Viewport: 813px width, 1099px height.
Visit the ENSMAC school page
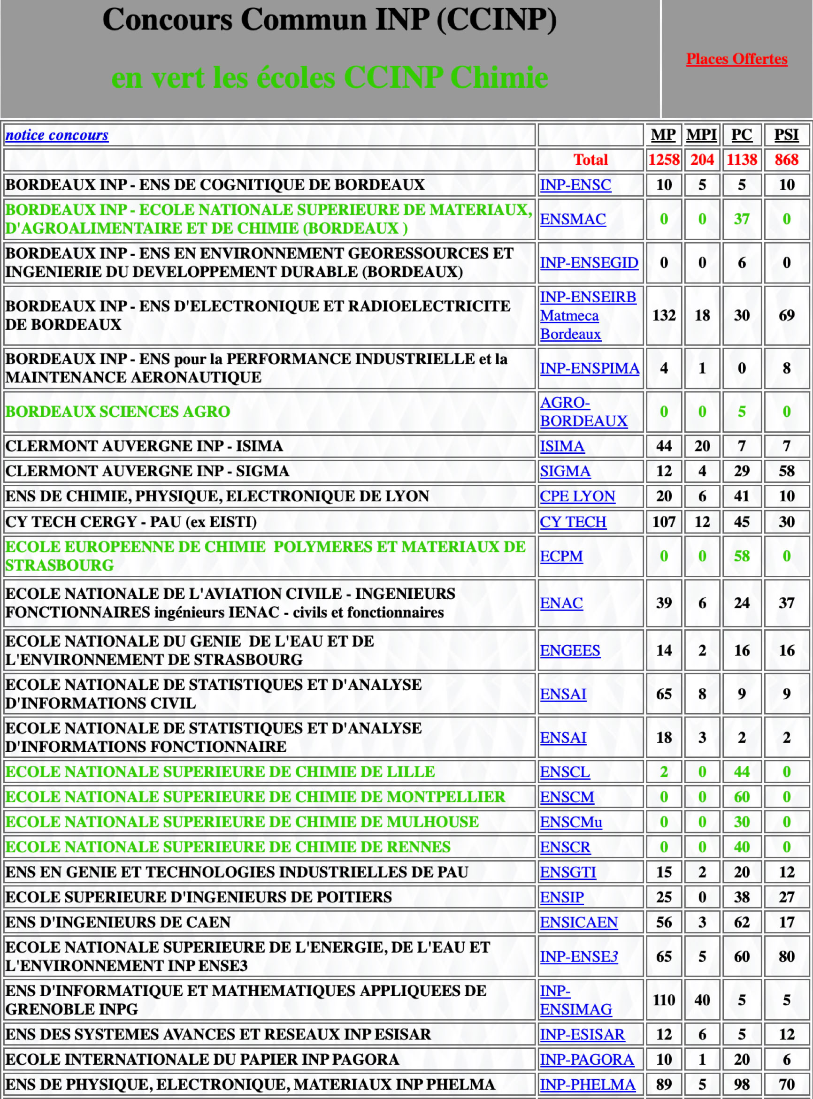(x=573, y=219)
